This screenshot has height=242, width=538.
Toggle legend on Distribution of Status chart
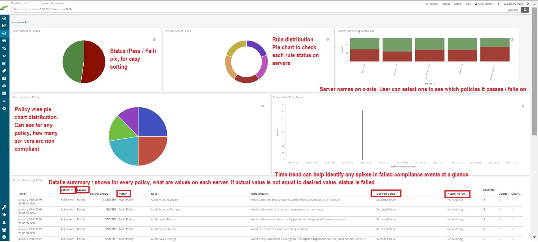[154, 39]
